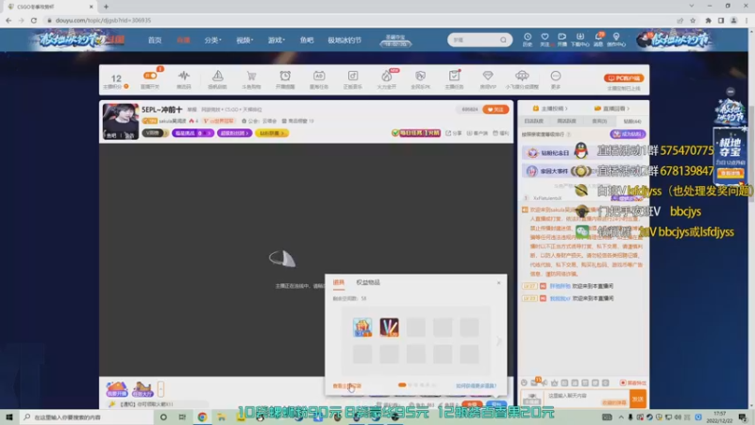This screenshot has width=755, height=425.
Task: Open the chat envelope icon with badge
Action: click(534, 382)
